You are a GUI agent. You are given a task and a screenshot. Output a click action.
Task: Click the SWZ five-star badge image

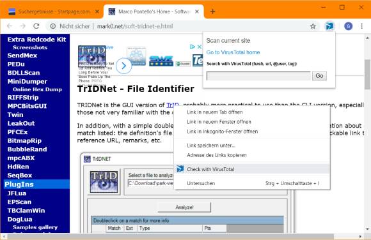click(x=161, y=61)
